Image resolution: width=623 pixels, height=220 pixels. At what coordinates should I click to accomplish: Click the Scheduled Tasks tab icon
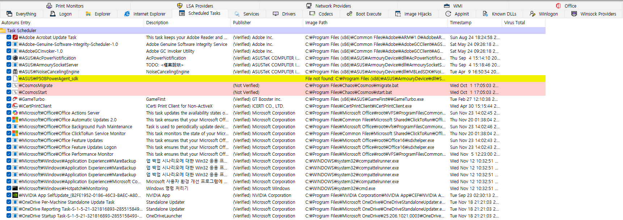(182, 13)
